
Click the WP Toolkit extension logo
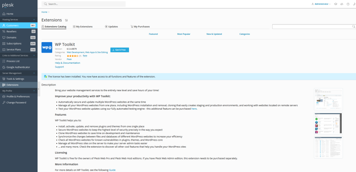point(47,47)
